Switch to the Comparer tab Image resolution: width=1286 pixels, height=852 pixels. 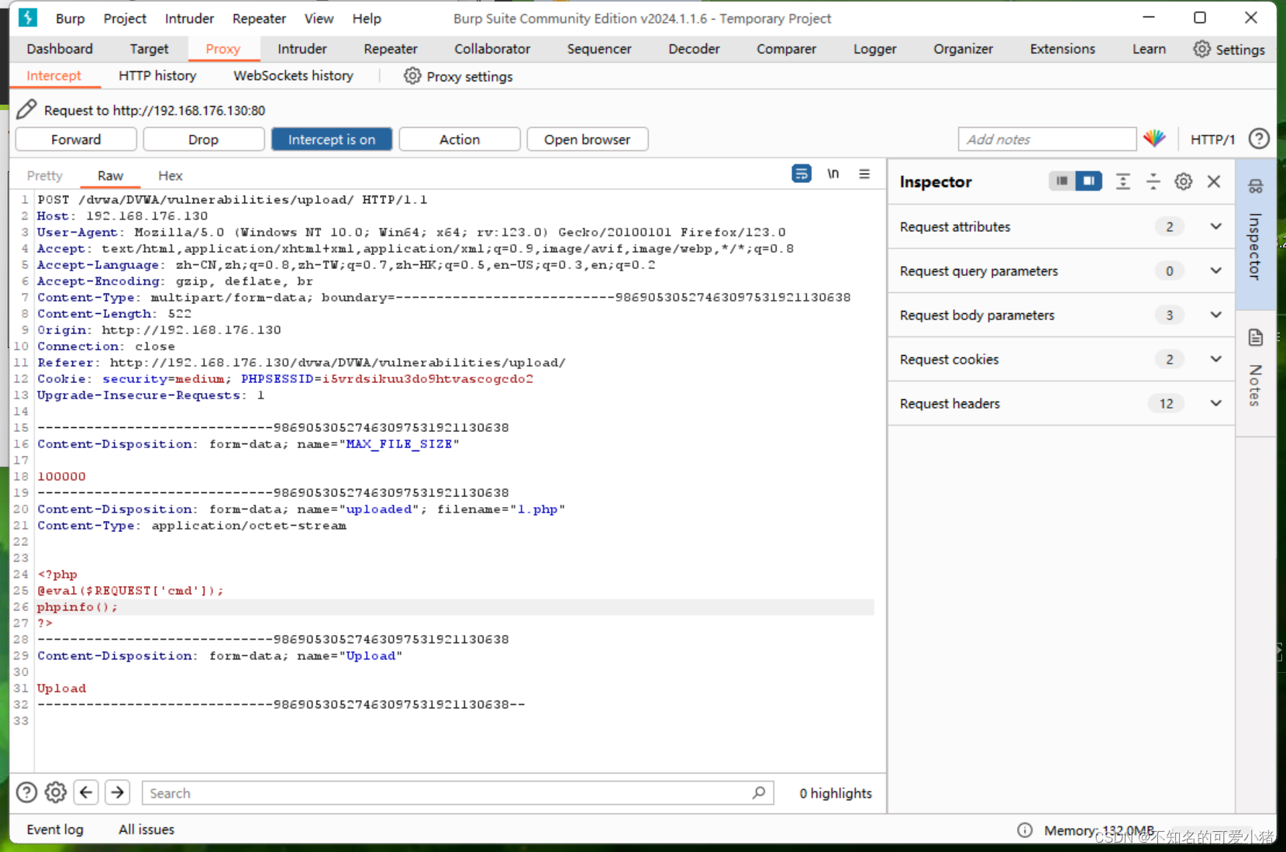tap(786, 49)
